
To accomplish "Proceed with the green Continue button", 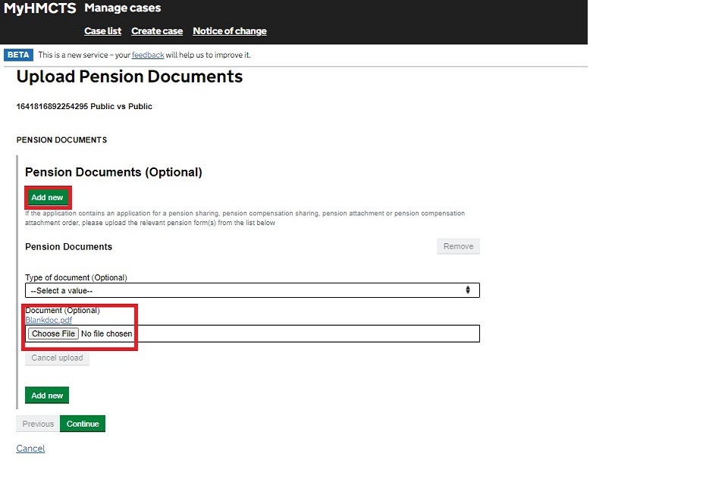I will 83,424.
